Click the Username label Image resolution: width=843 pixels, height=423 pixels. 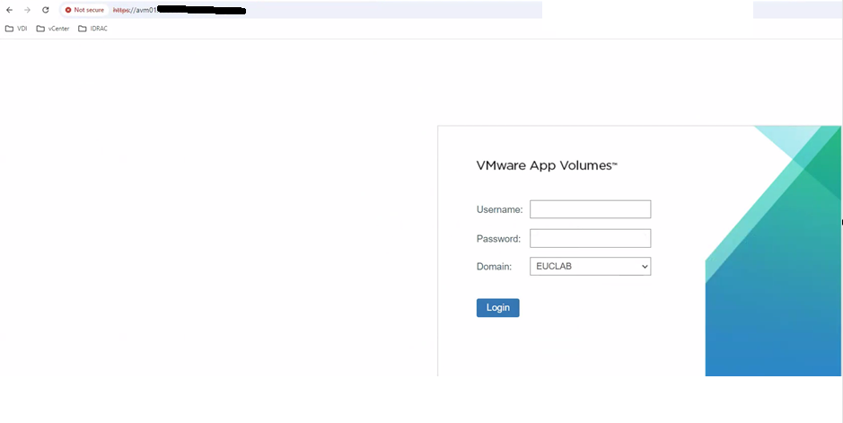[499, 210]
